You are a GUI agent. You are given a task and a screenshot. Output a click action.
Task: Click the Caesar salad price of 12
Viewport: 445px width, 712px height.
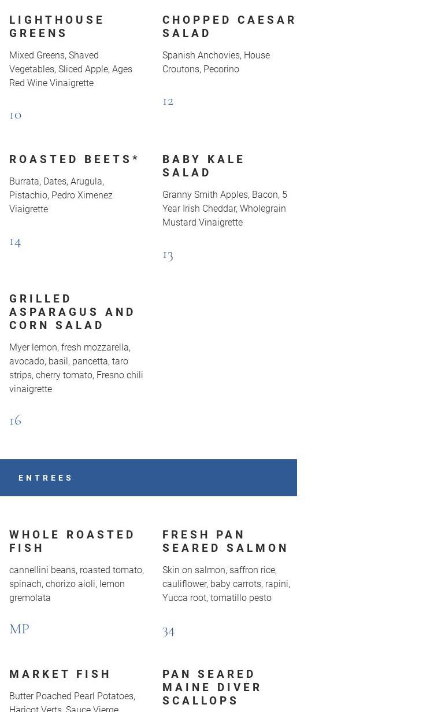168,101
